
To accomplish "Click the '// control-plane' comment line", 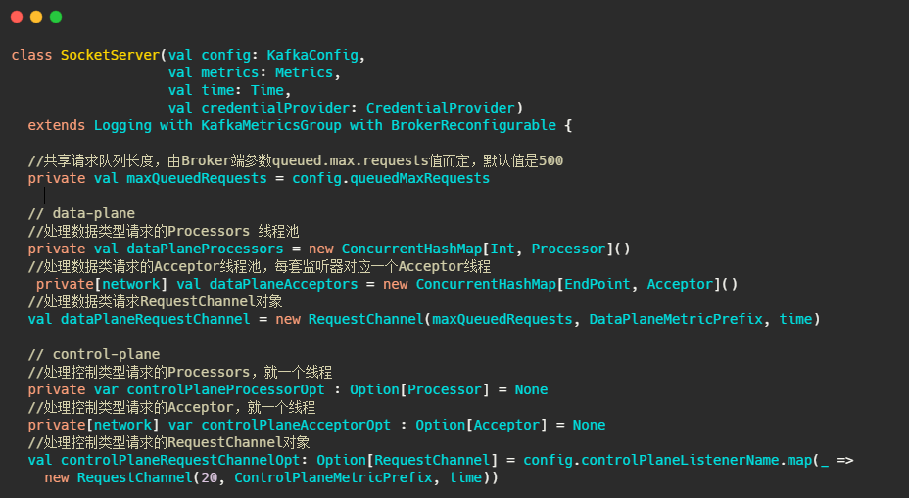I will (93, 354).
